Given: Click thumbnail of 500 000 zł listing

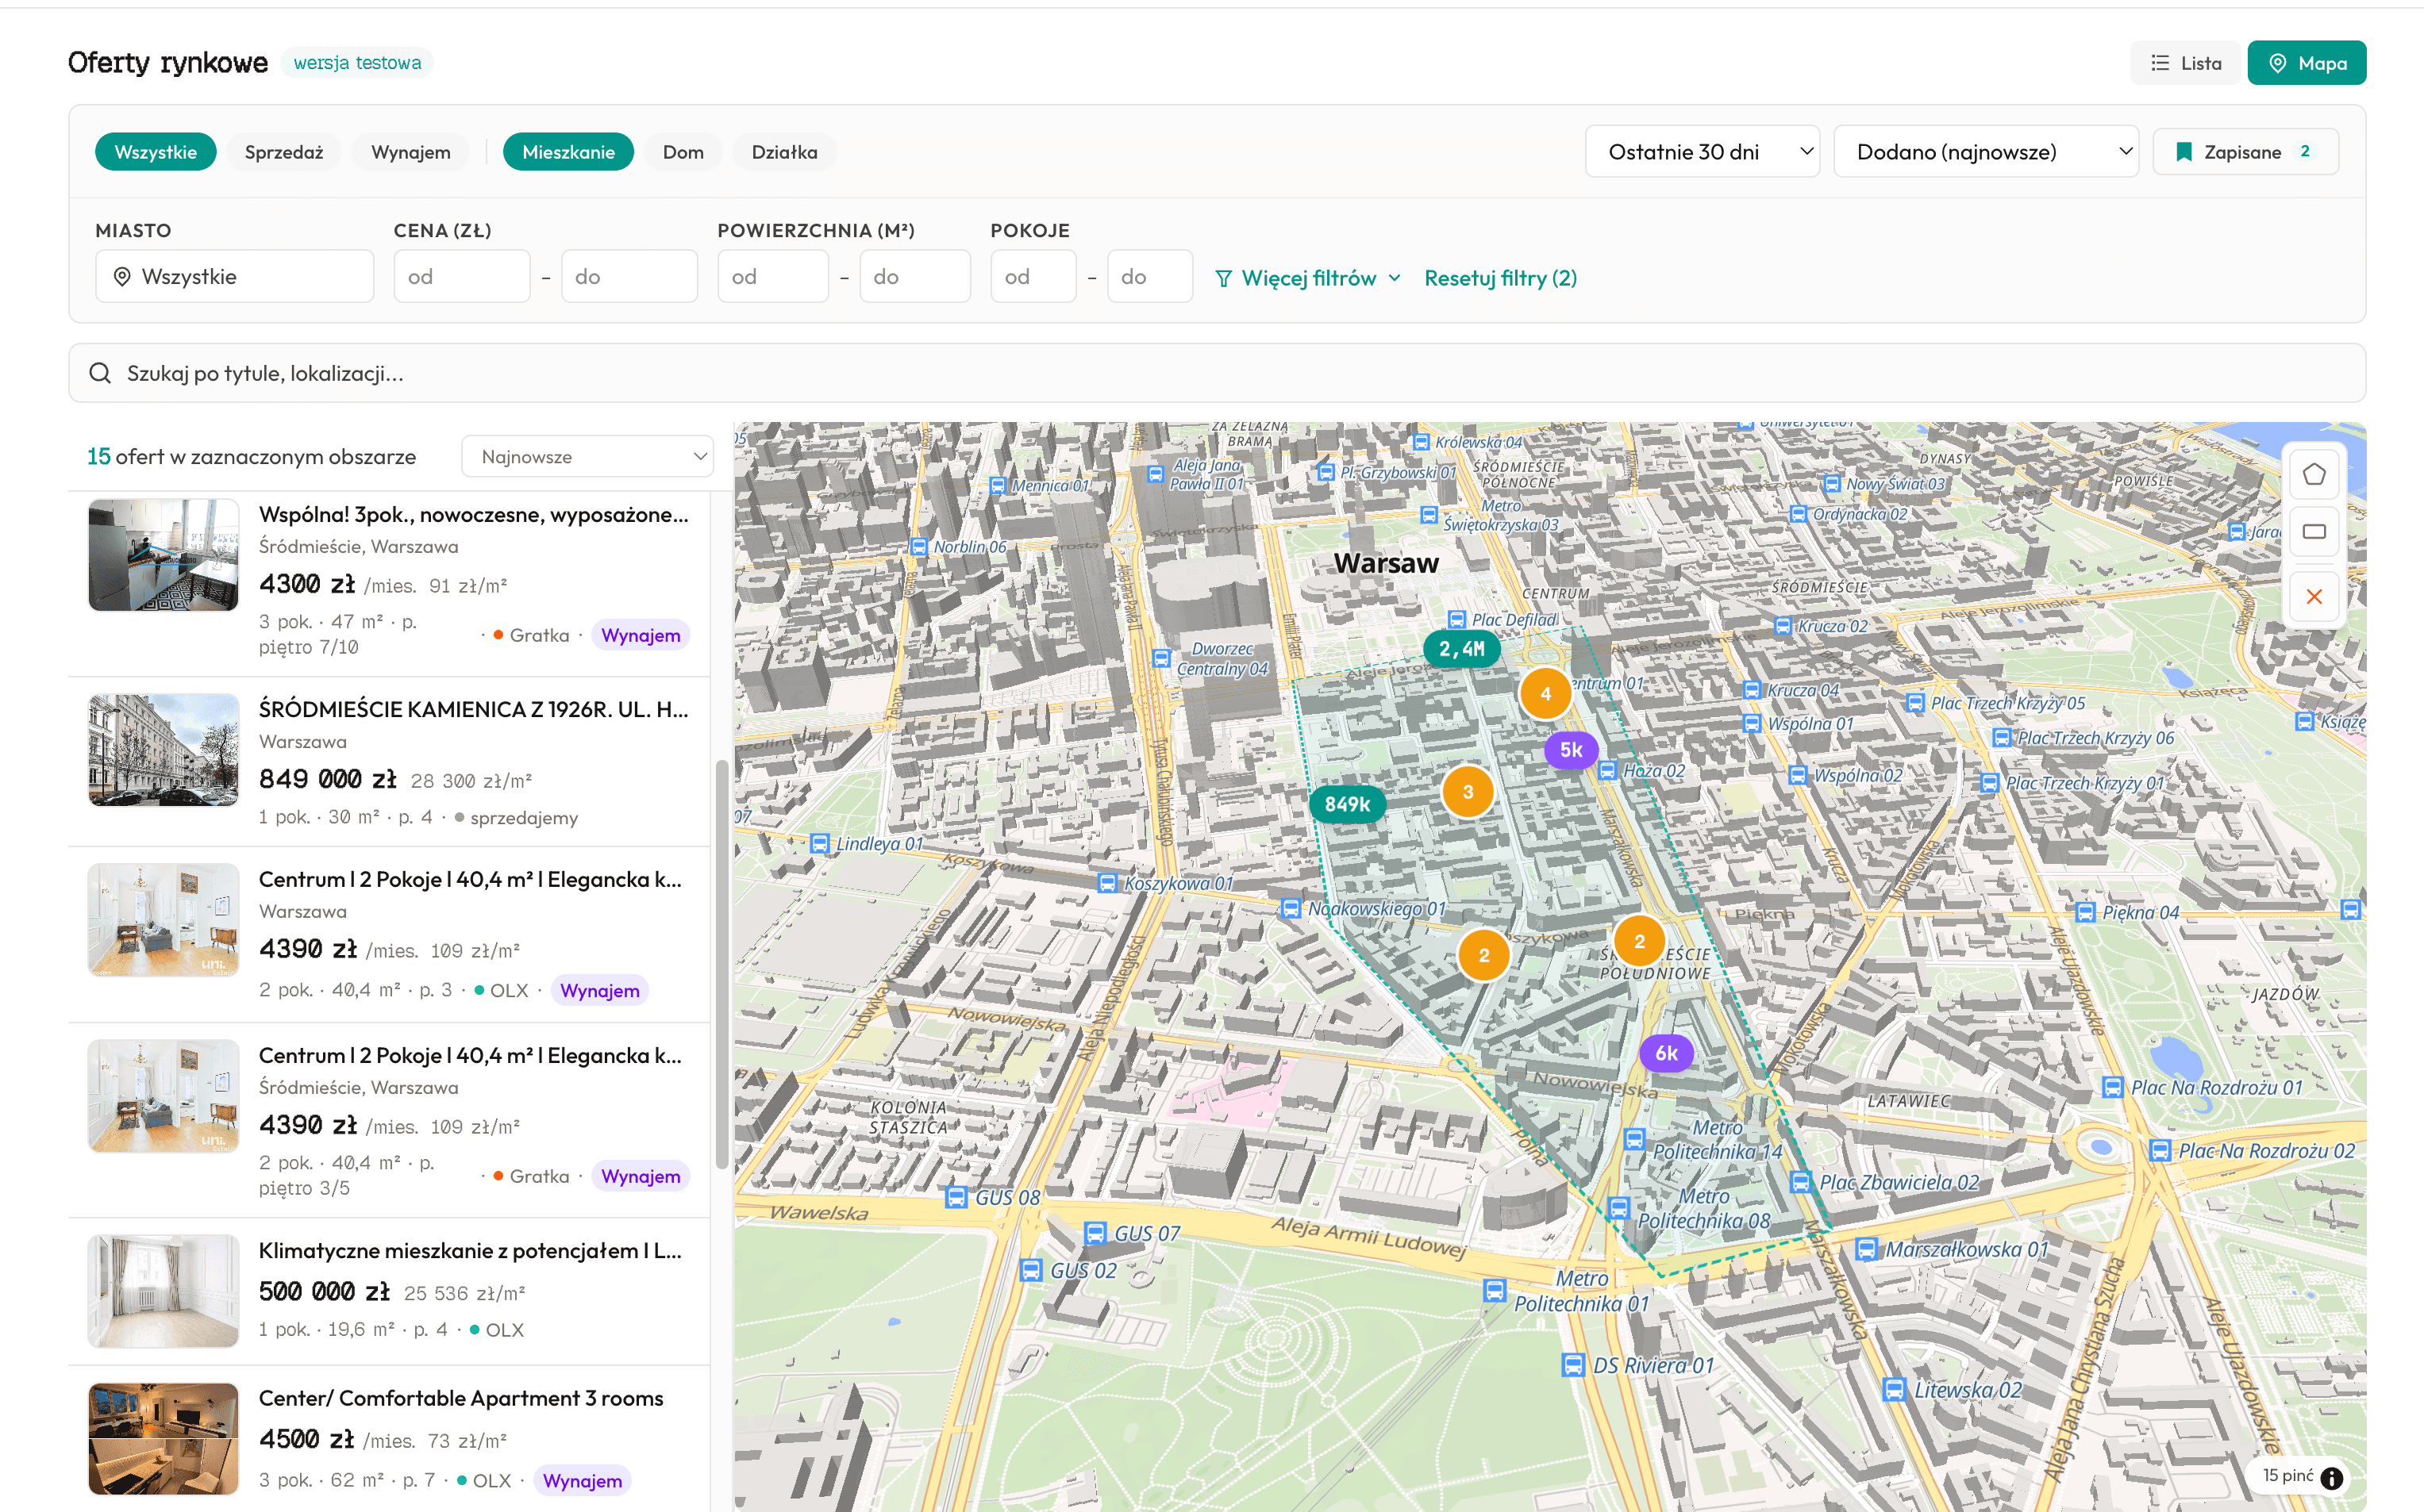Looking at the screenshot, I should click(163, 1291).
